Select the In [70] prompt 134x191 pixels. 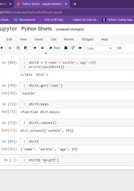pyautogui.click(x=10, y=85)
